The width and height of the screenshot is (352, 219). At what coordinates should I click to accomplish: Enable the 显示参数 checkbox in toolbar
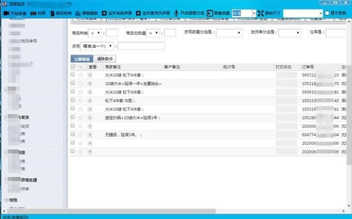[x=327, y=13]
